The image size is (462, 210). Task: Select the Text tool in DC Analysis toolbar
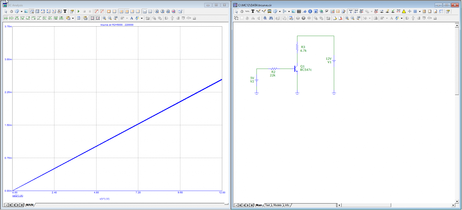point(65,11)
